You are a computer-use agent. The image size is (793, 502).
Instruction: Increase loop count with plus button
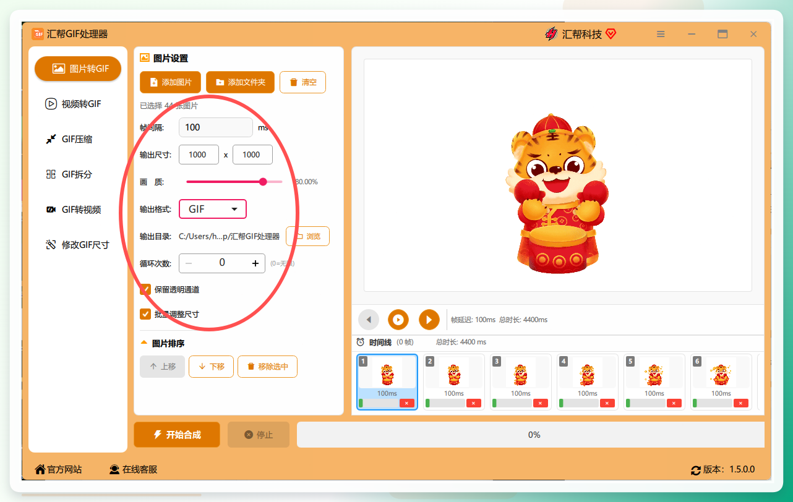point(255,263)
